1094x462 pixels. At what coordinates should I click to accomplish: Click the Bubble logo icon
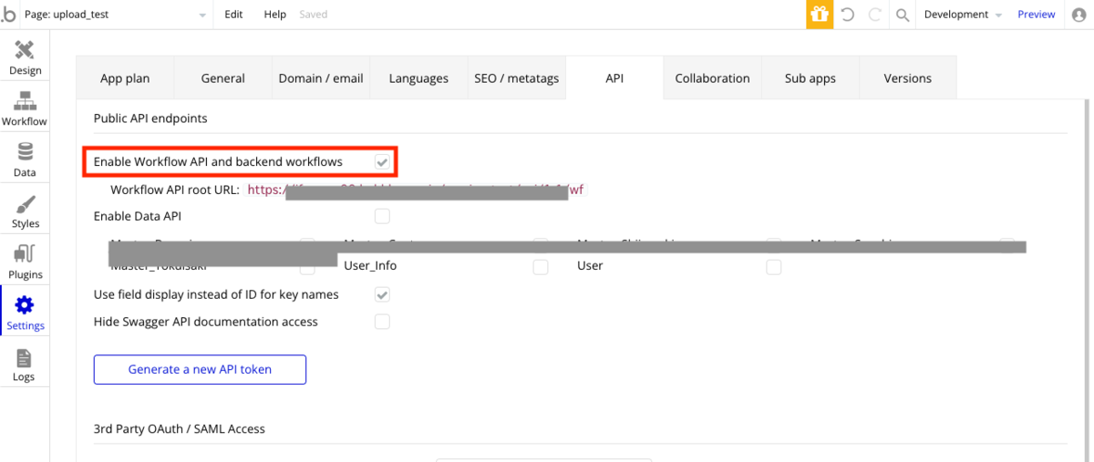click(x=8, y=15)
